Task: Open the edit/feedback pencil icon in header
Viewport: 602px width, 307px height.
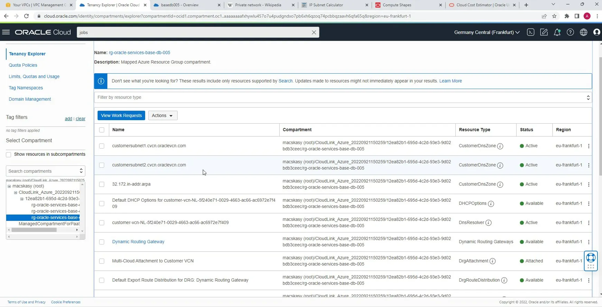Action: coord(544,32)
